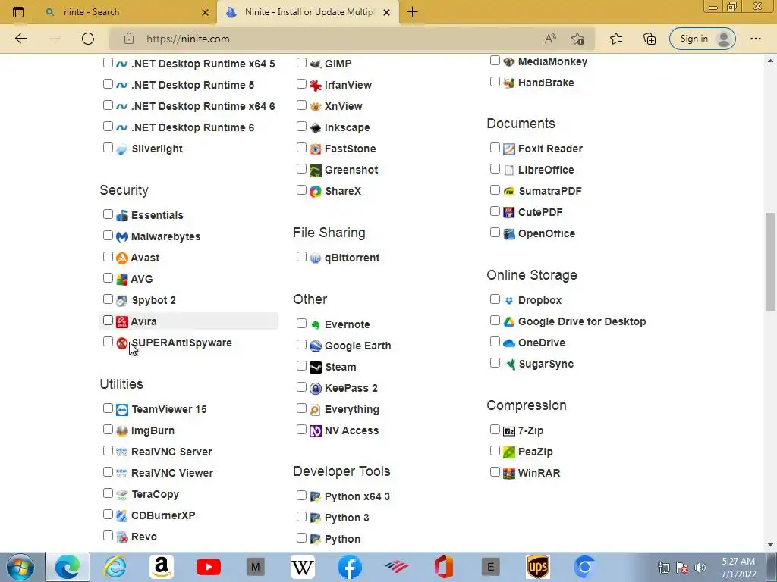
Task: Click the TeraCopy label
Action: tap(155, 494)
